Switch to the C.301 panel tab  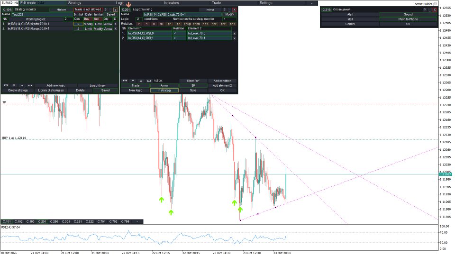pos(66,221)
